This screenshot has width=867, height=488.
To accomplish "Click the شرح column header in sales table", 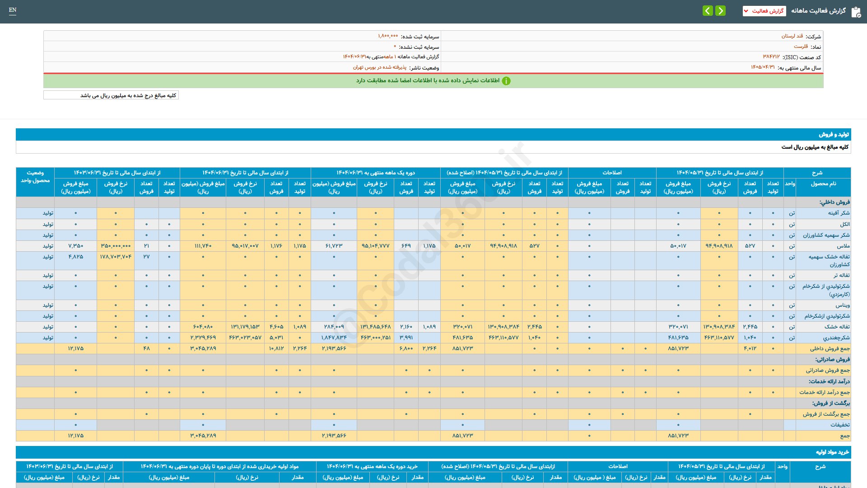I will [x=817, y=173].
